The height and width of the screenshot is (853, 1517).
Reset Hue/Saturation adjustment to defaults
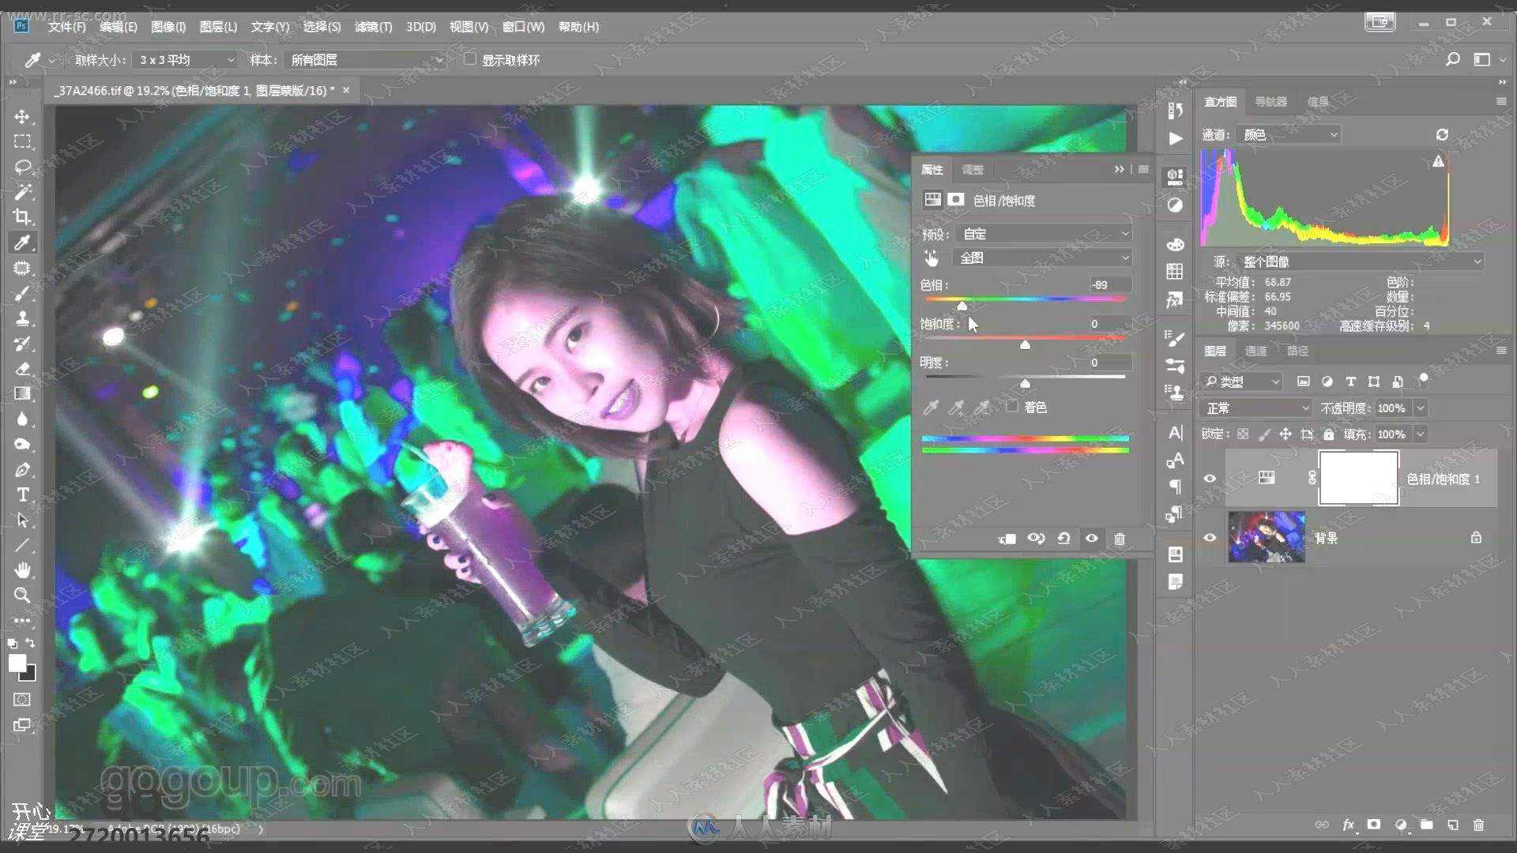point(1063,539)
